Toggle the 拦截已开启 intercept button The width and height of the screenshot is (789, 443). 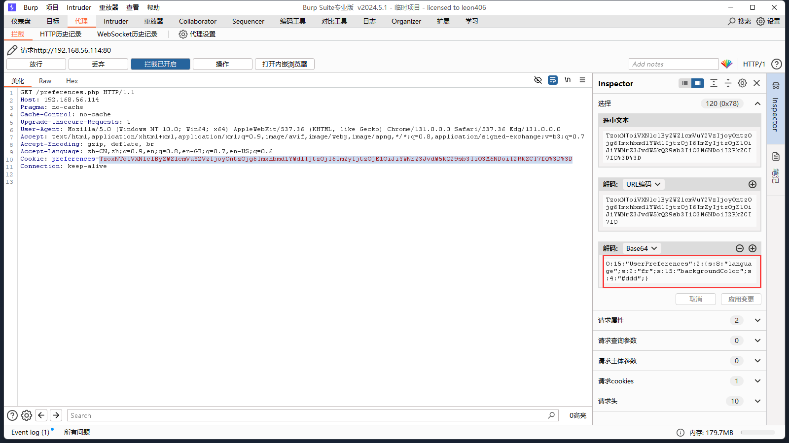[160, 64]
